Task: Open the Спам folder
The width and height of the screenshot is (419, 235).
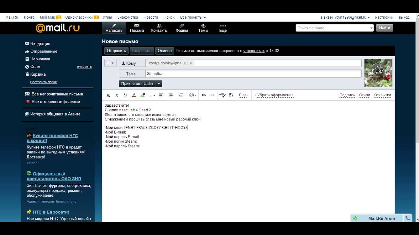Action: (35, 67)
